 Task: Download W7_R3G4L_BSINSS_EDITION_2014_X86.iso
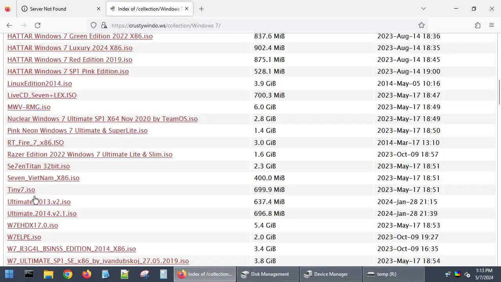coord(72,249)
